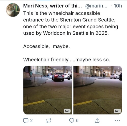The height and width of the screenshot is (126, 127).
Task: Click the 'Accessible, maybe.' text line
Action: (x=46, y=47)
